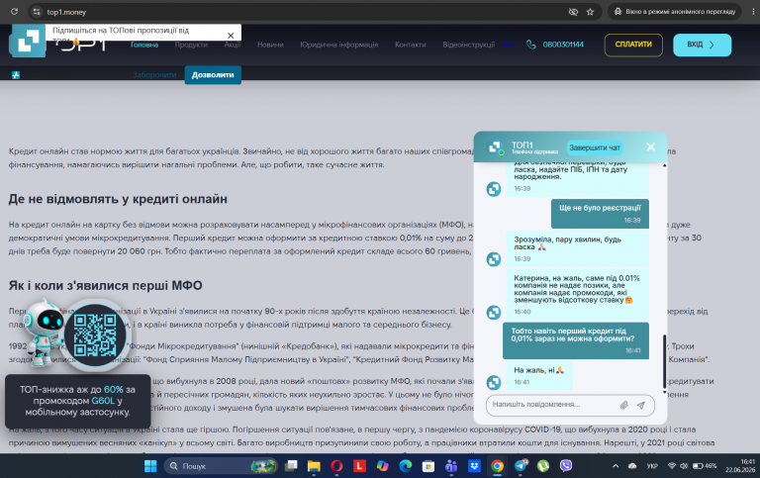Close the chat widget with X
760x478 pixels.
(x=651, y=146)
